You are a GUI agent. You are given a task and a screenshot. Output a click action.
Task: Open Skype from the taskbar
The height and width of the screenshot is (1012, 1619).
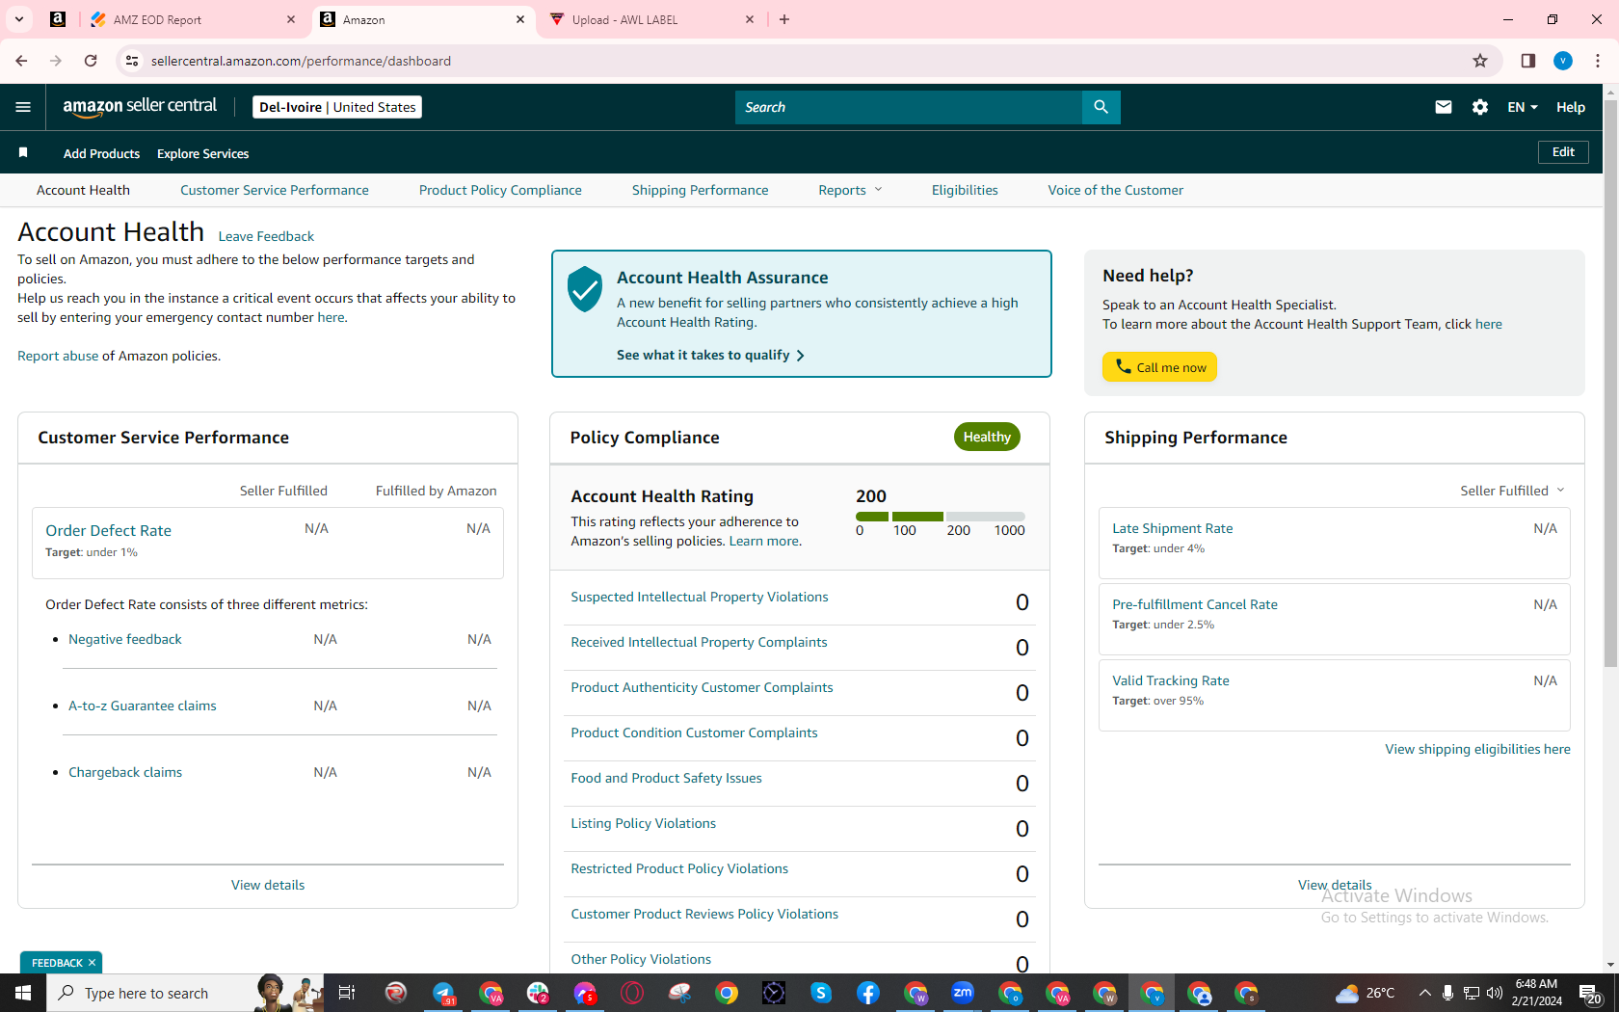tap(821, 993)
